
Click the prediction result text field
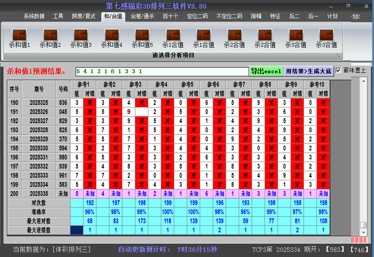pyautogui.click(x=162, y=71)
